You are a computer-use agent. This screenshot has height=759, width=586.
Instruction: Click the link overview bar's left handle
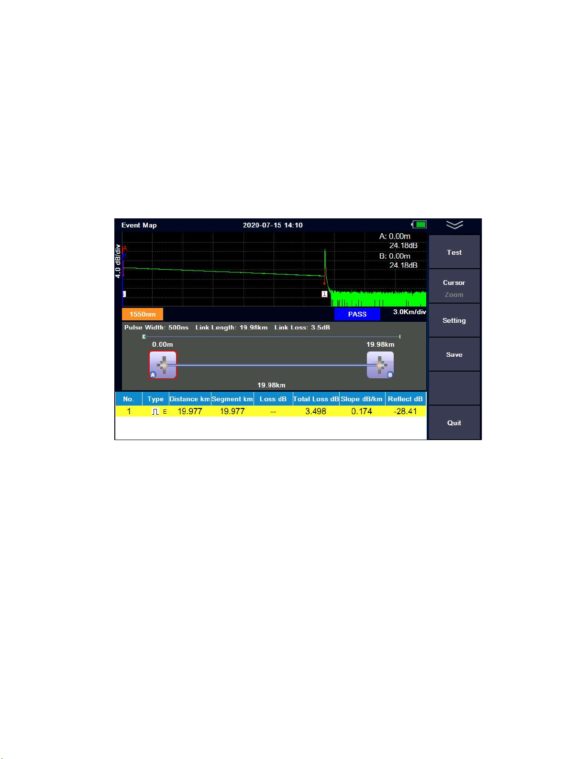144,337
